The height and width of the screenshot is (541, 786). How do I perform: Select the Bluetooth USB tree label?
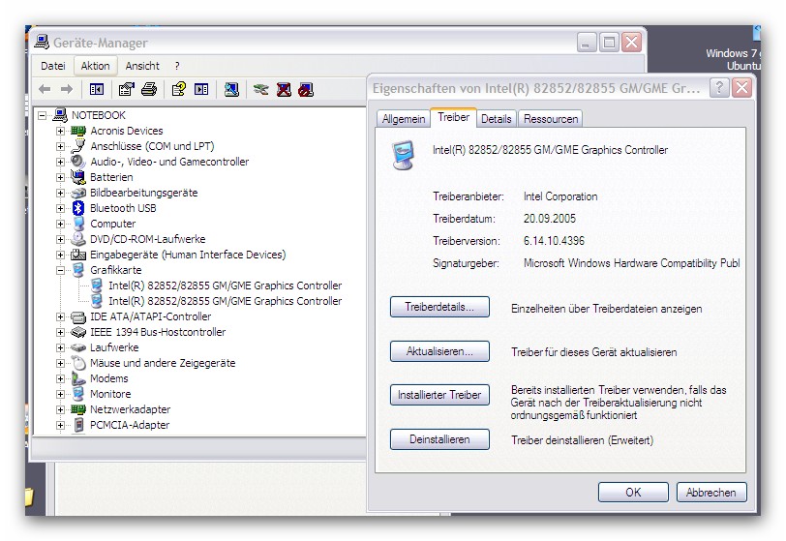coord(123,208)
